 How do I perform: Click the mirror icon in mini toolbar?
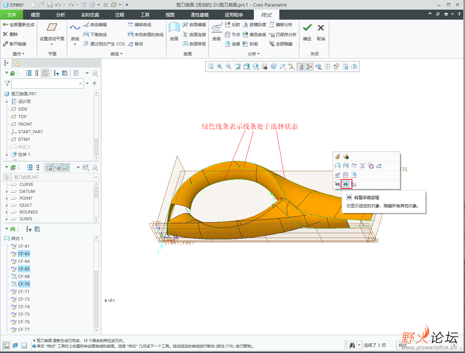click(362, 166)
